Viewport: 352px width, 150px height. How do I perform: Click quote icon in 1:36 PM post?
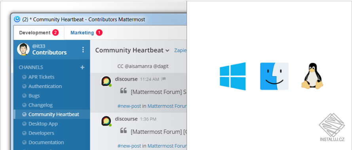coord(124,131)
